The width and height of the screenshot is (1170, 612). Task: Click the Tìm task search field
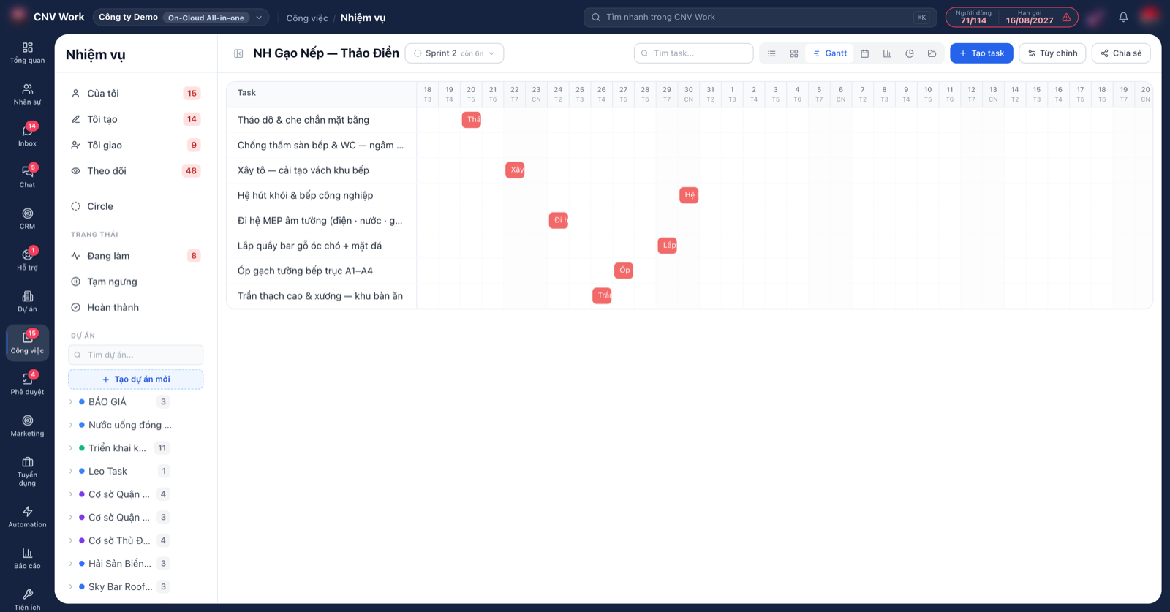(694, 53)
